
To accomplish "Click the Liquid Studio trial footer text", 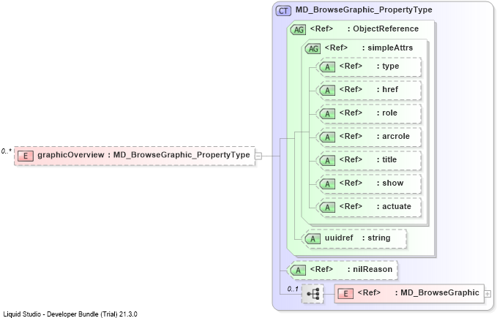I will point(70,314).
